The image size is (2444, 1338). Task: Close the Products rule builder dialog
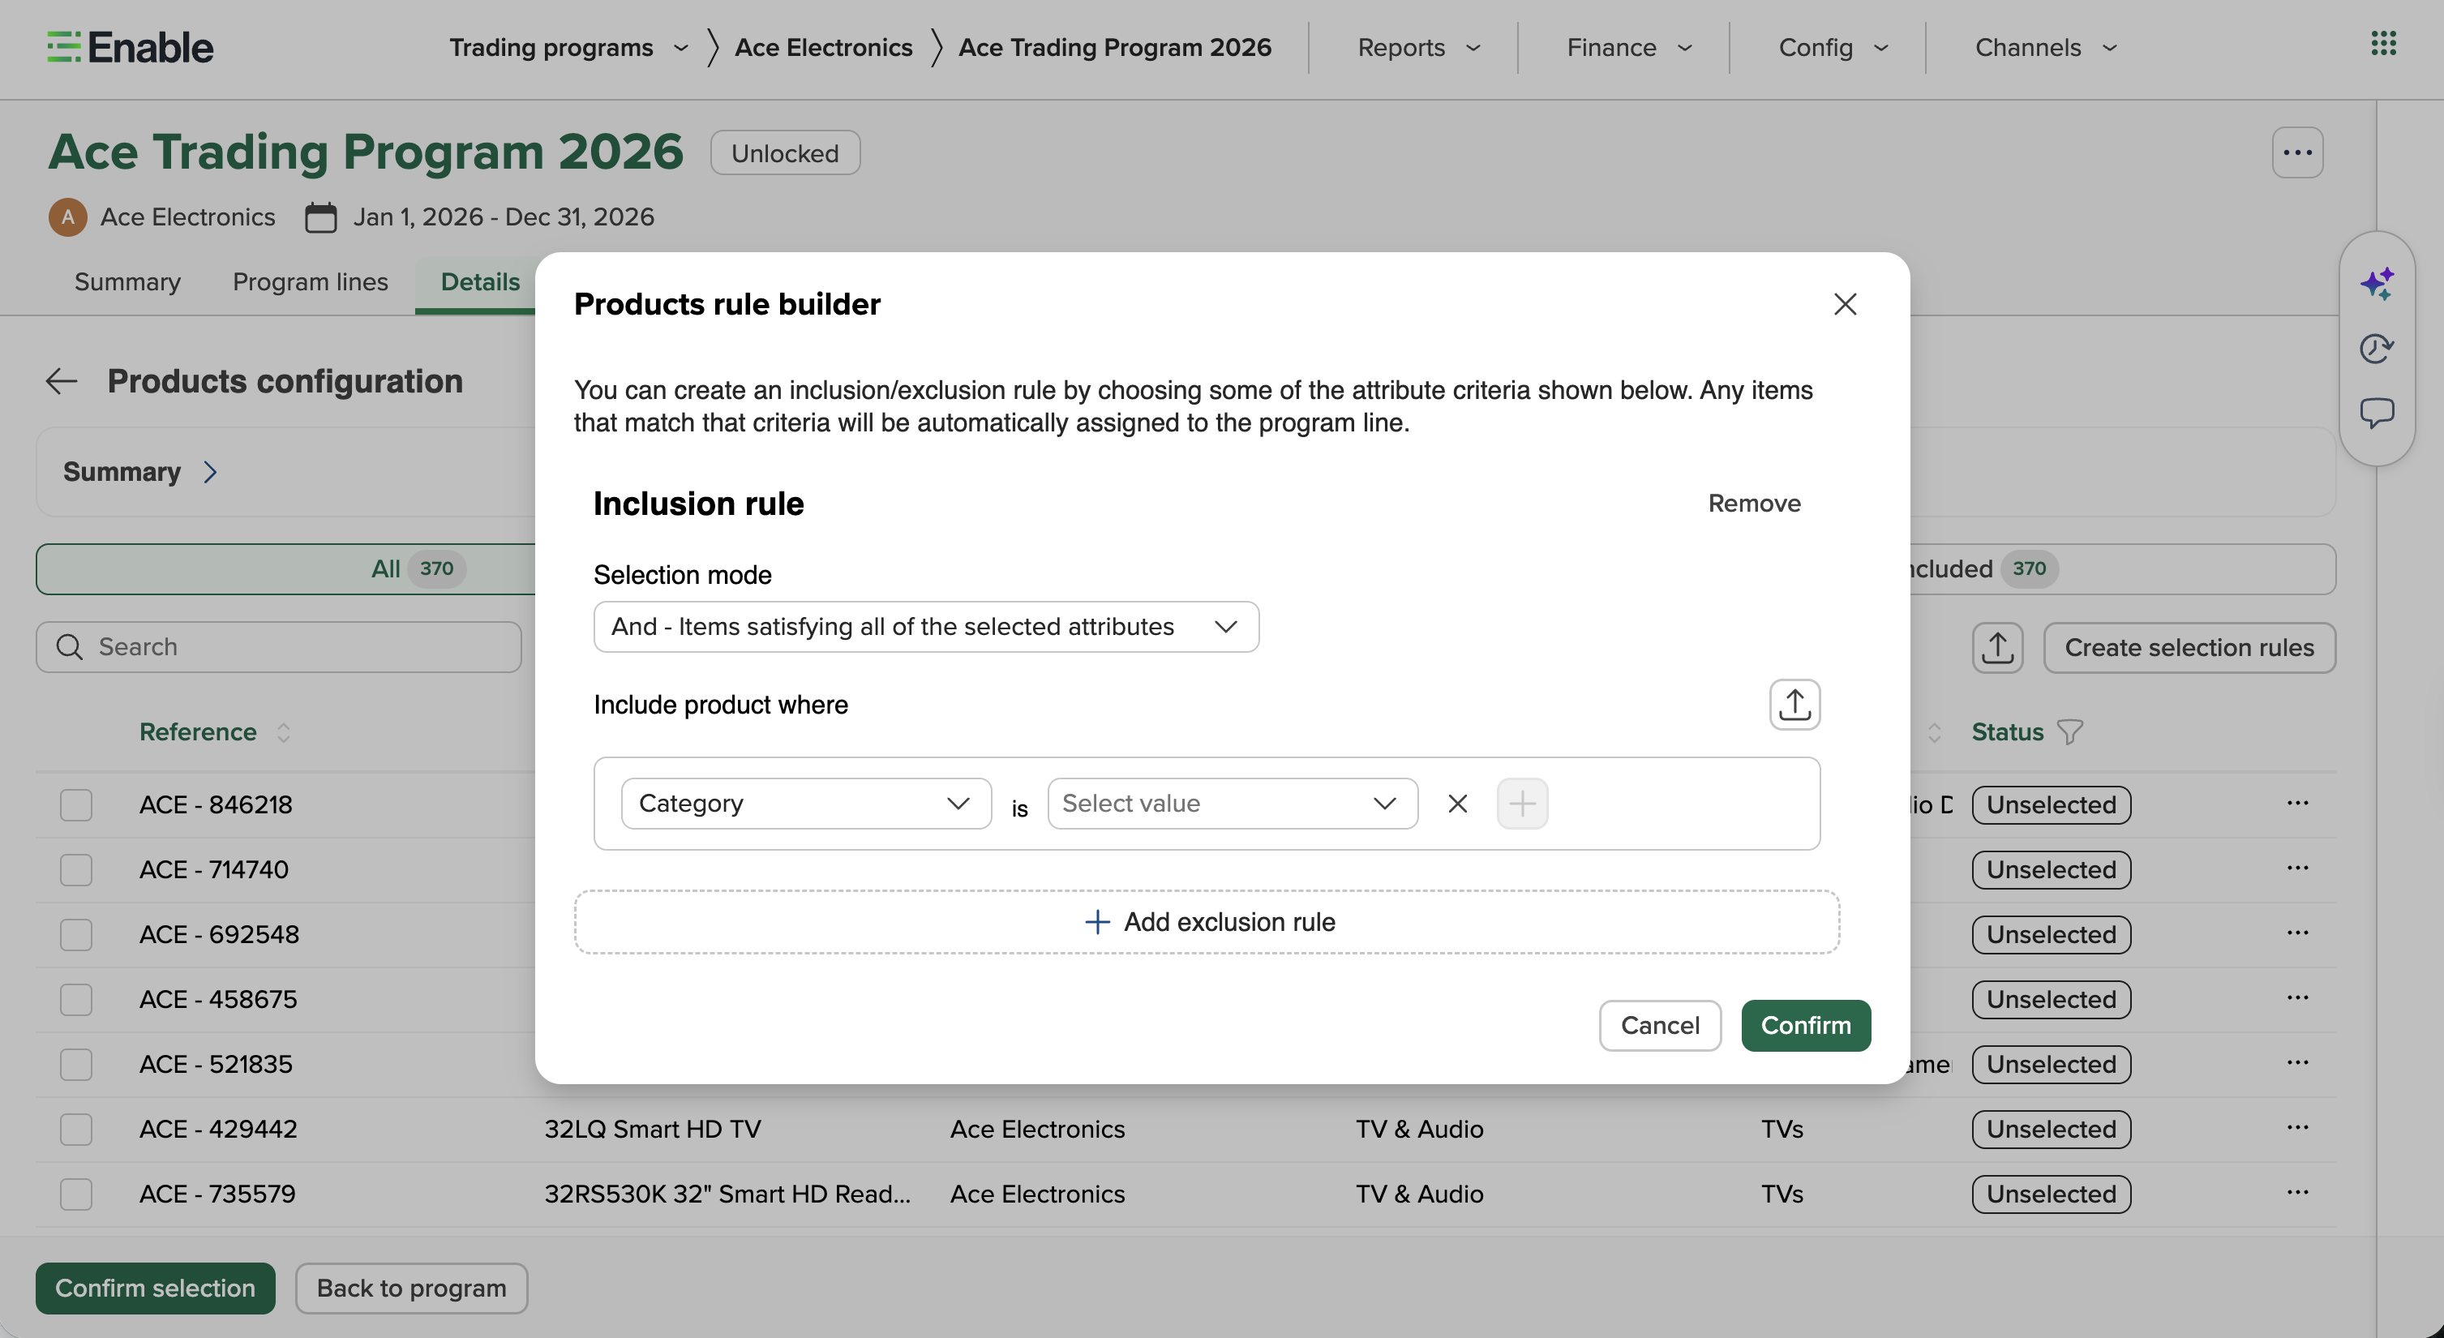click(x=1845, y=303)
